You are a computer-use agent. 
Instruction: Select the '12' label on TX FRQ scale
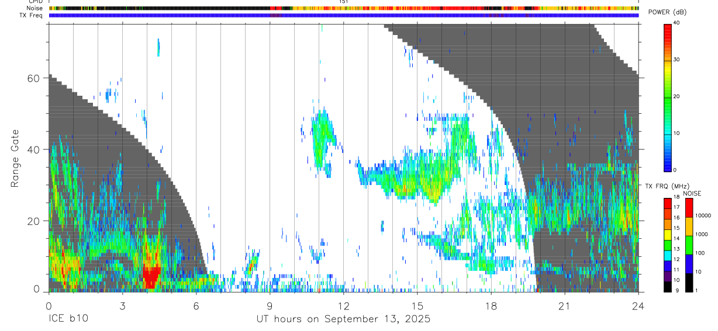pyautogui.click(x=676, y=259)
